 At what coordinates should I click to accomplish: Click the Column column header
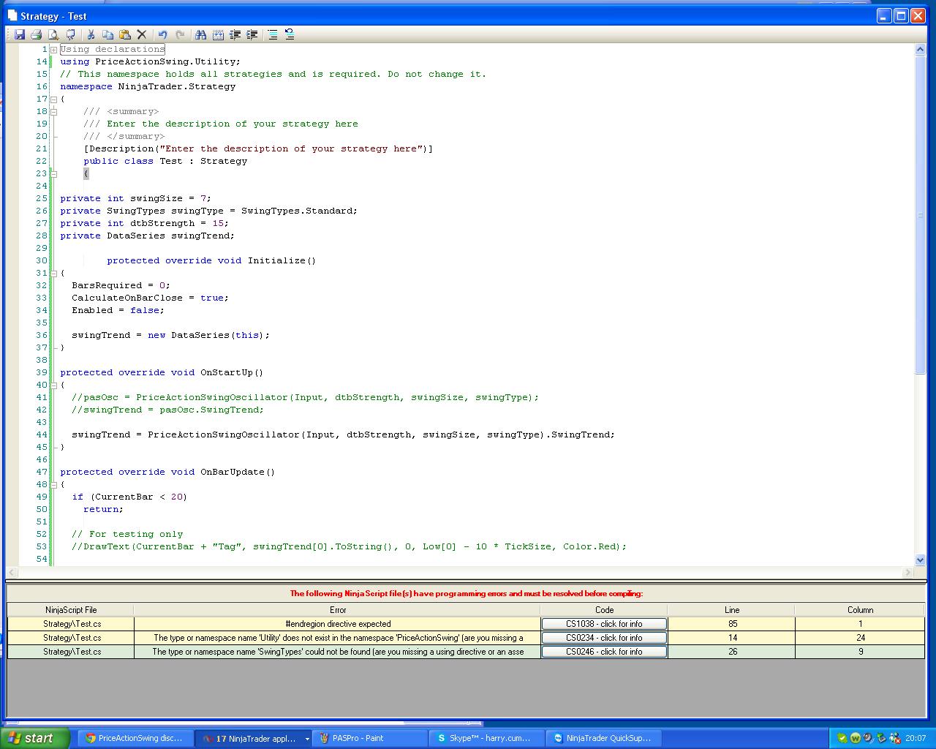click(861, 610)
